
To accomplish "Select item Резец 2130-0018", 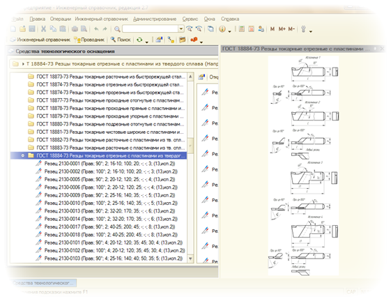I will click(x=107, y=235).
